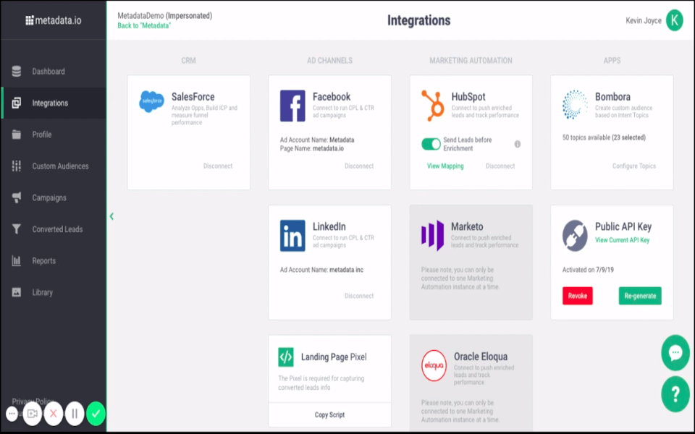
Task: Click View Current API Key link
Action: (622, 240)
